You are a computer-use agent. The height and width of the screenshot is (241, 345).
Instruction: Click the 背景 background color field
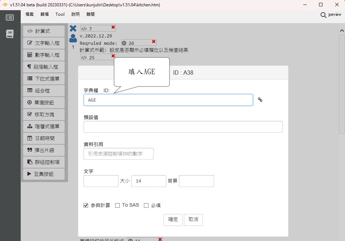point(196,181)
